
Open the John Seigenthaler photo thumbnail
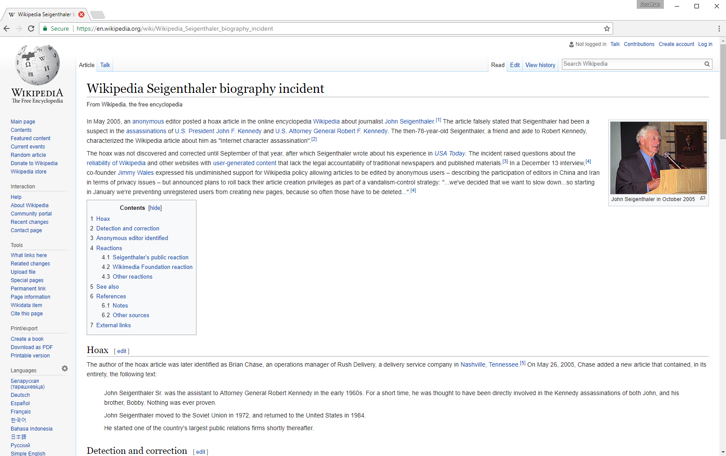[x=658, y=158]
